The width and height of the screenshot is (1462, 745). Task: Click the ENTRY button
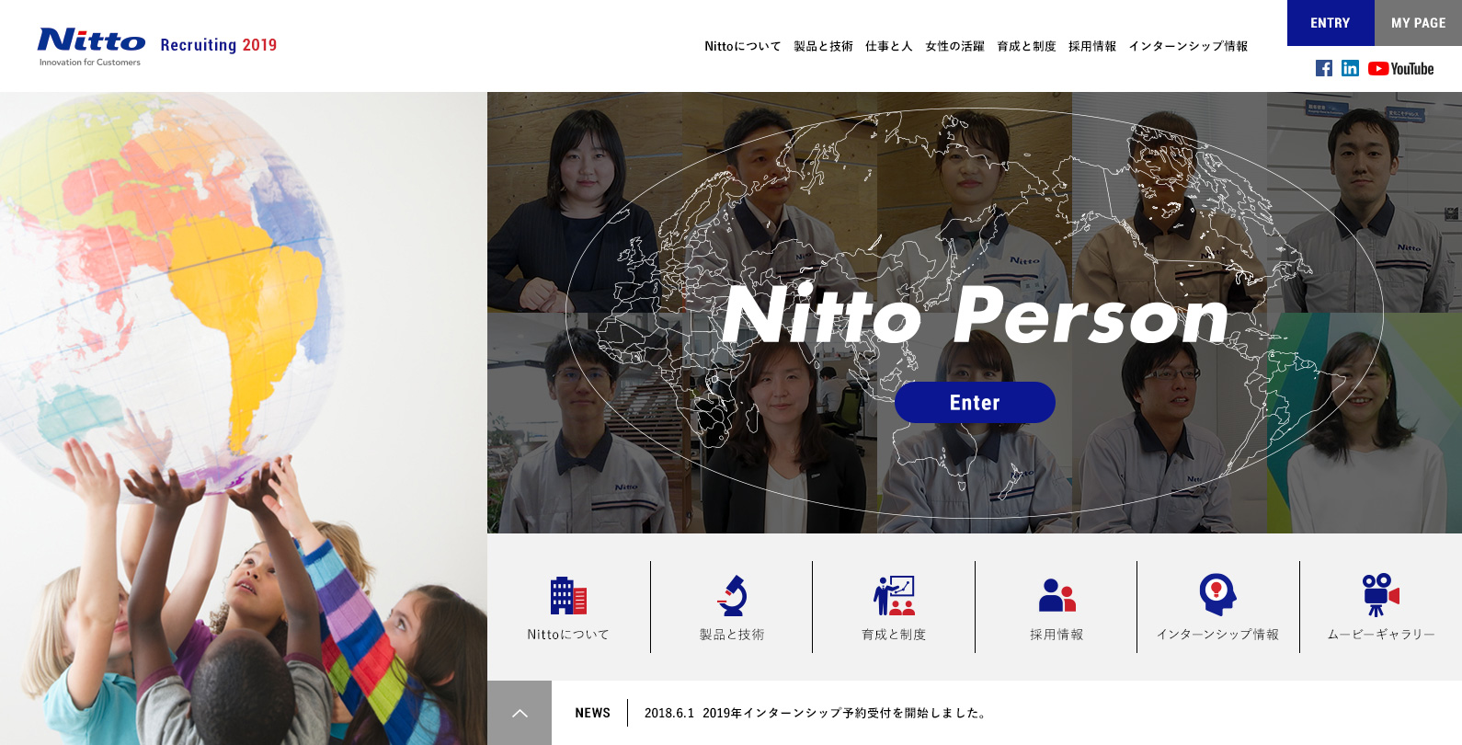click(x=1331, y=23)
